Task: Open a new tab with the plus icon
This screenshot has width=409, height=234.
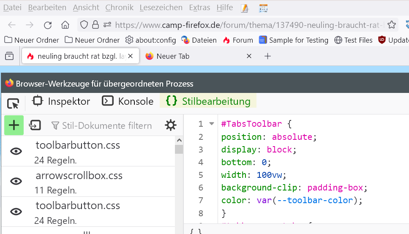Action: tap(267, 56)
